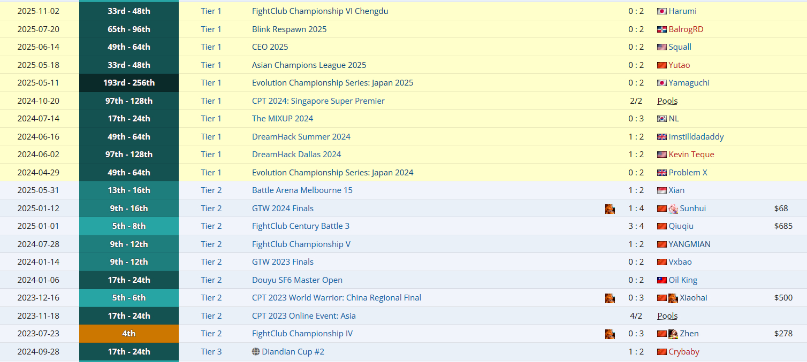The height and width of the screenshot is (362, 807).
Task: Open the CEO 2025 tournament page
Action: [270, 47]
